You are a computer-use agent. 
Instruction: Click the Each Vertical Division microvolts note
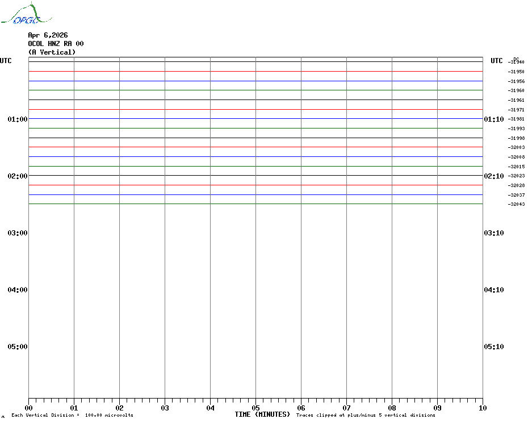coord(72,416)
